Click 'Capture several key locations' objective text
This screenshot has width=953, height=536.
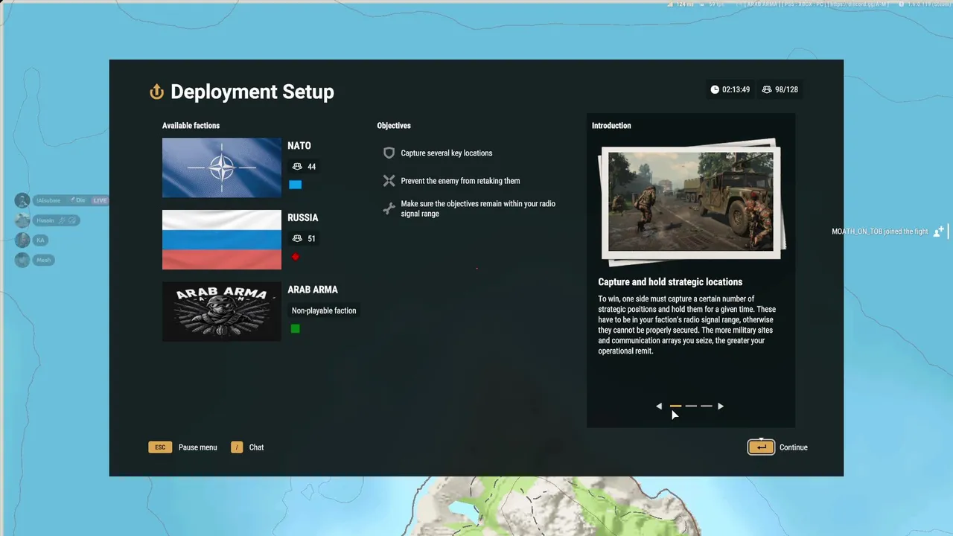tap(447, 153)
